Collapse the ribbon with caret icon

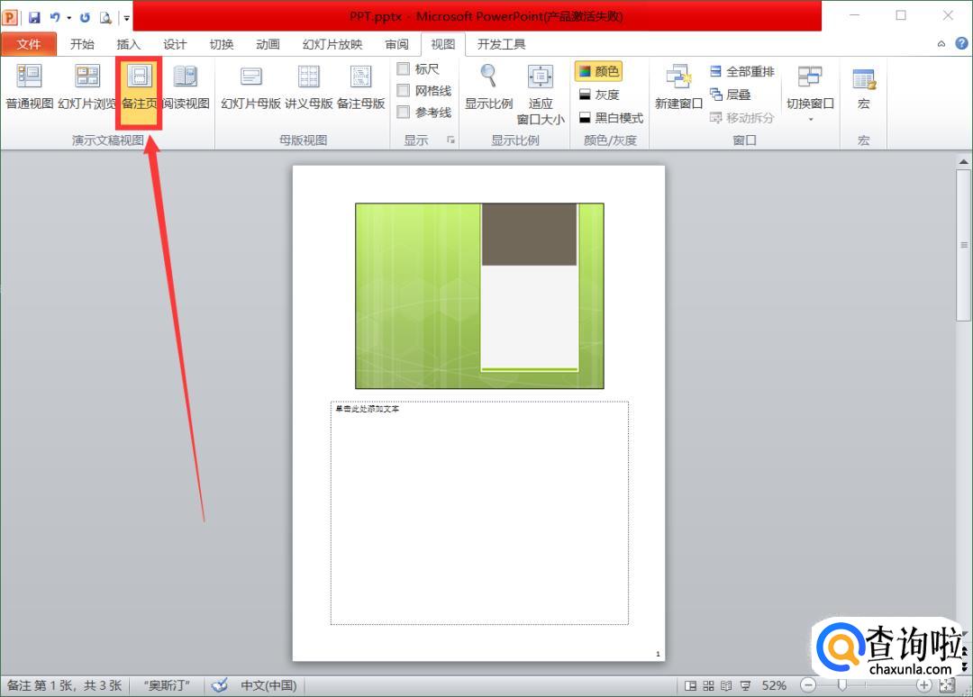(x=941, y=43)
